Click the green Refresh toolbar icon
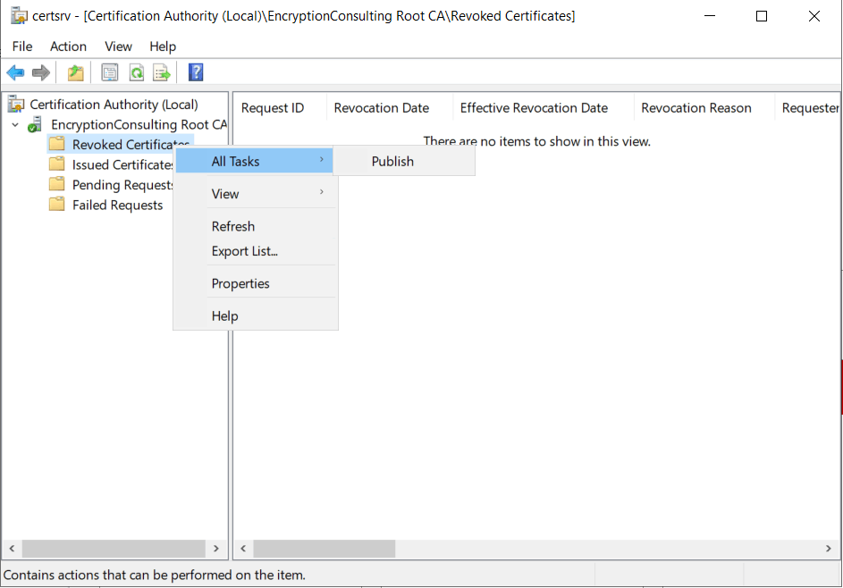843x588 pixels. (x=137, y=72)
